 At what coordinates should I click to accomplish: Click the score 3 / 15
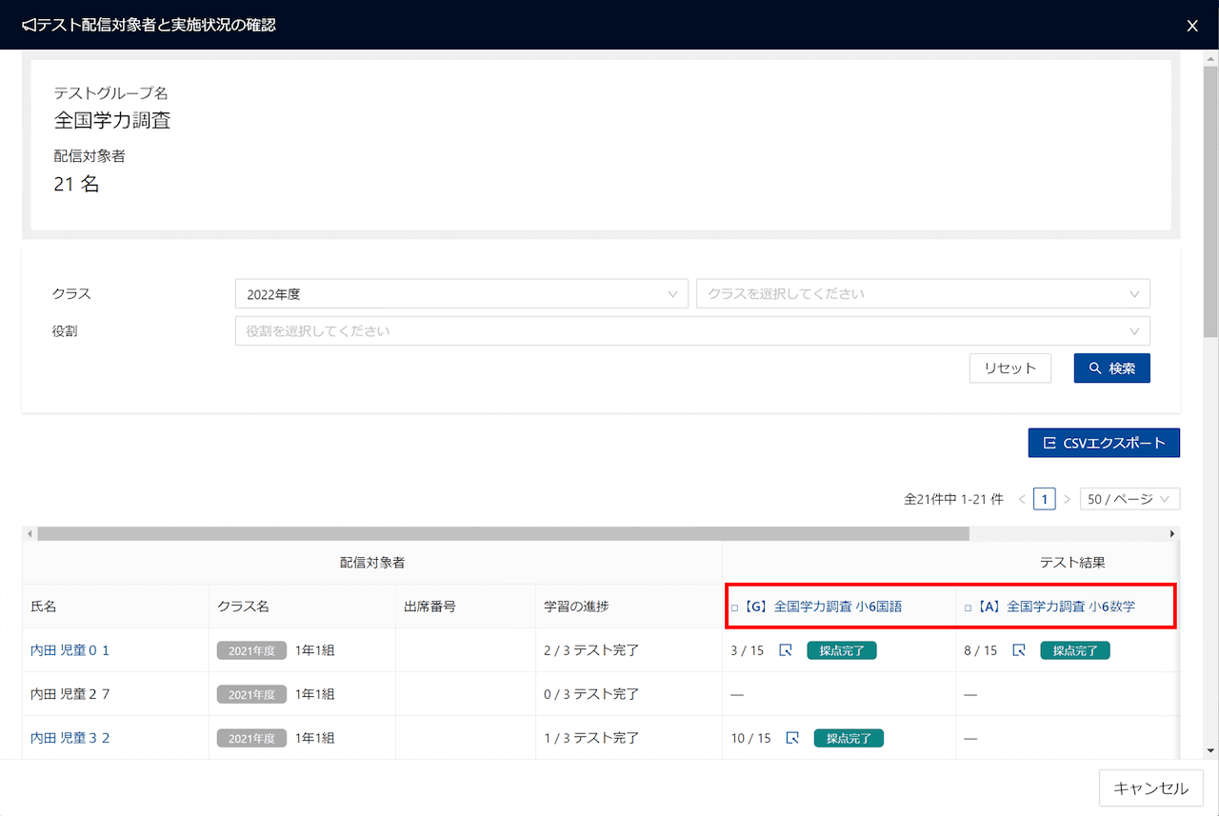(748, 650)
